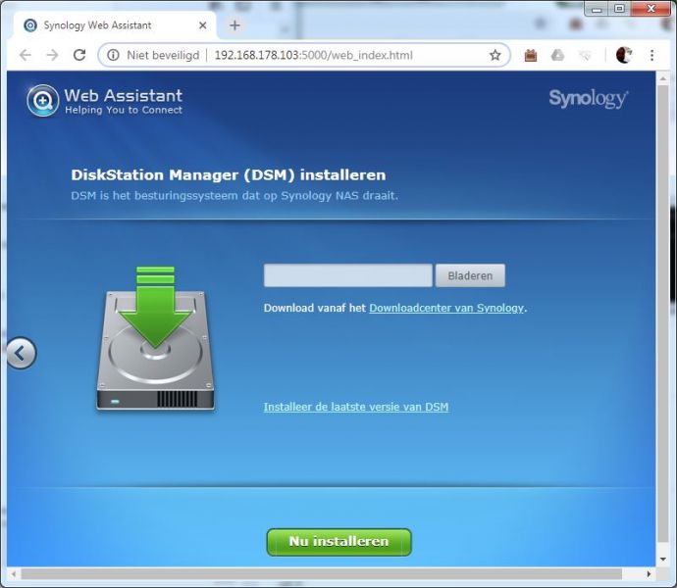
Task: Click the browser forward arrow
Action: tap(52, 55)
